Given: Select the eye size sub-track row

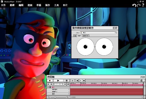Looking at the screenshot, I should point(58,92).
